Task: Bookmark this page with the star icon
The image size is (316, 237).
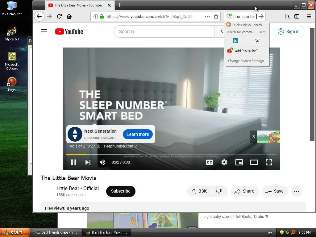Action: pos(216,16)
